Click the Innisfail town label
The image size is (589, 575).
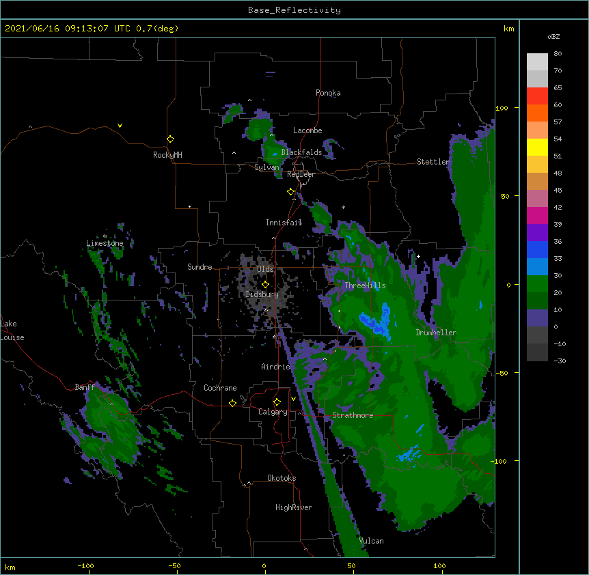(x=284, y=223)
